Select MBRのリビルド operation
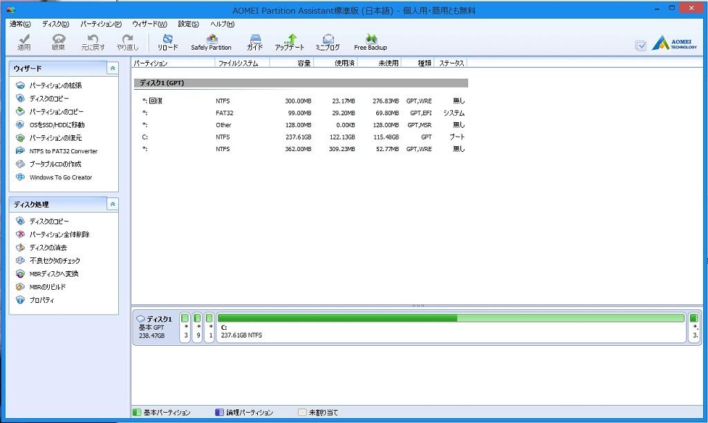708x423 pixels. 41,286
